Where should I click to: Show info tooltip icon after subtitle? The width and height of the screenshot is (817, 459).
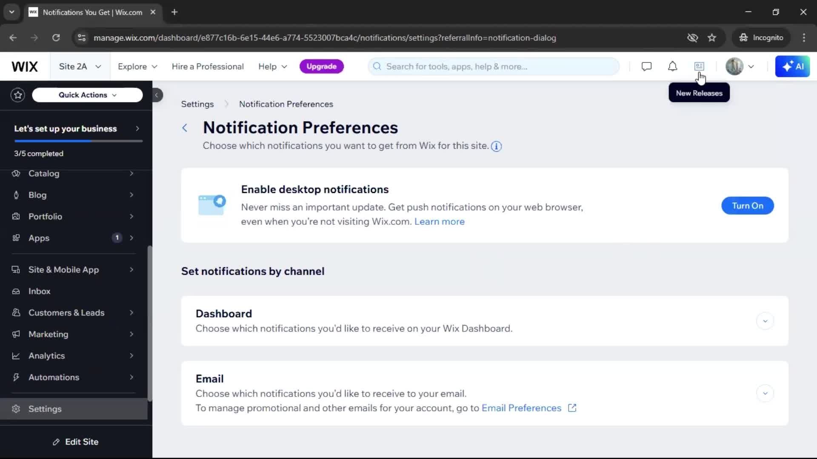pyautogui.click(x=496, y=146)
